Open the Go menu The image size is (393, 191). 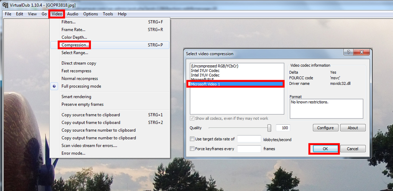click(x=44, y=14)
